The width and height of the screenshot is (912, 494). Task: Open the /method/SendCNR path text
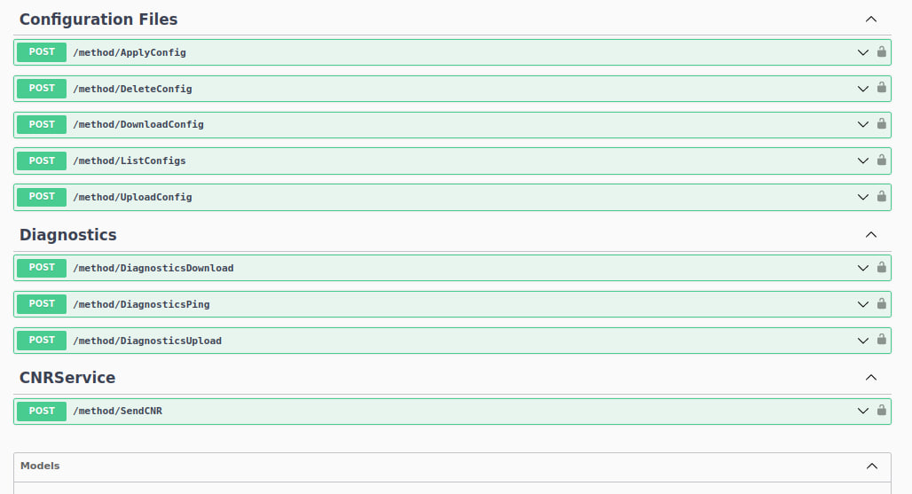(117, 411)
